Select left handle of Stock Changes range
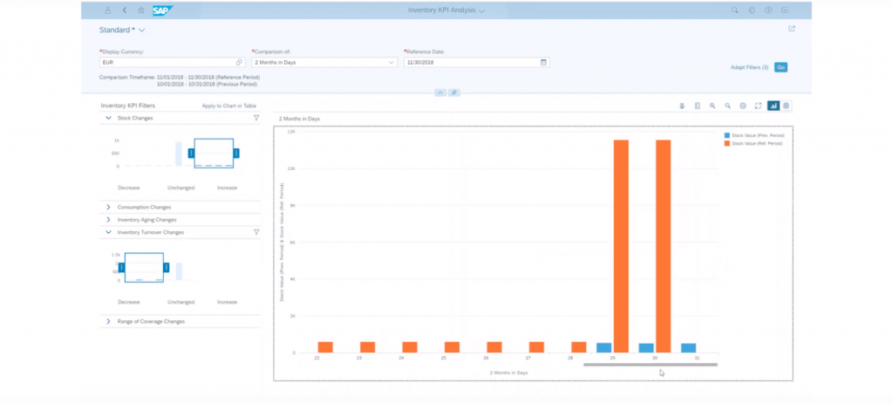 click(191, 153)
